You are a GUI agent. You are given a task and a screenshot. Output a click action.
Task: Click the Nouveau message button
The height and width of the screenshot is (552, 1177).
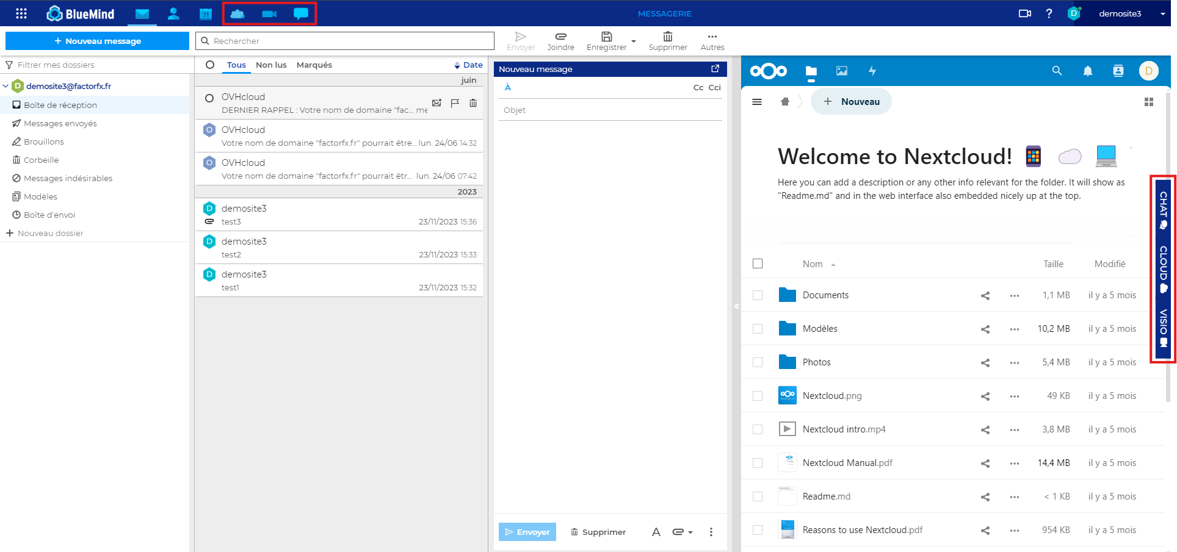click(x=97, y=41)
